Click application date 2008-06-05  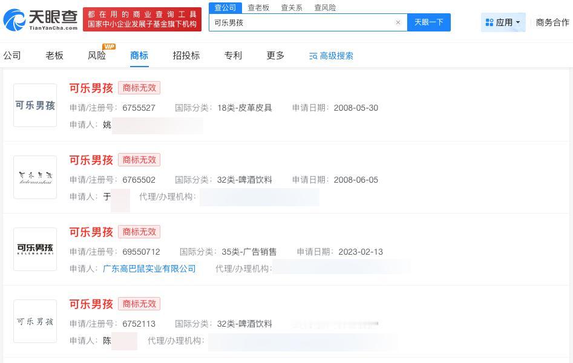(356, 180)
